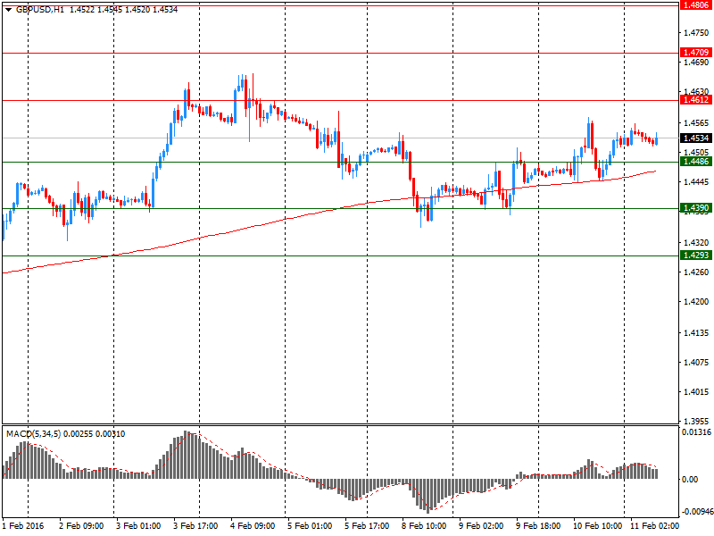Select the 1.4075 price scale value
This screenshot has width=714, height=536.
click(696, 363)
